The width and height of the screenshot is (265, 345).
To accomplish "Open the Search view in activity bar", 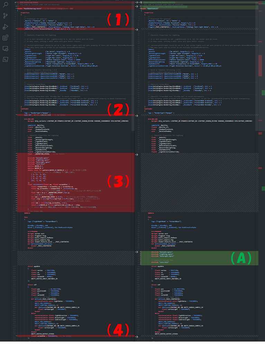I will [x=6, y=4].
